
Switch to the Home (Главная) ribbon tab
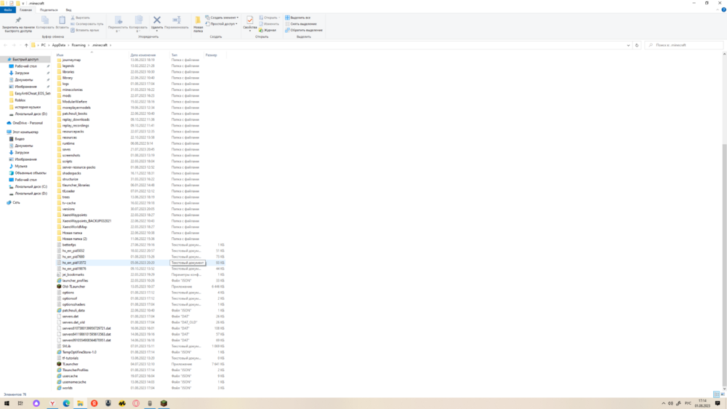25,9
